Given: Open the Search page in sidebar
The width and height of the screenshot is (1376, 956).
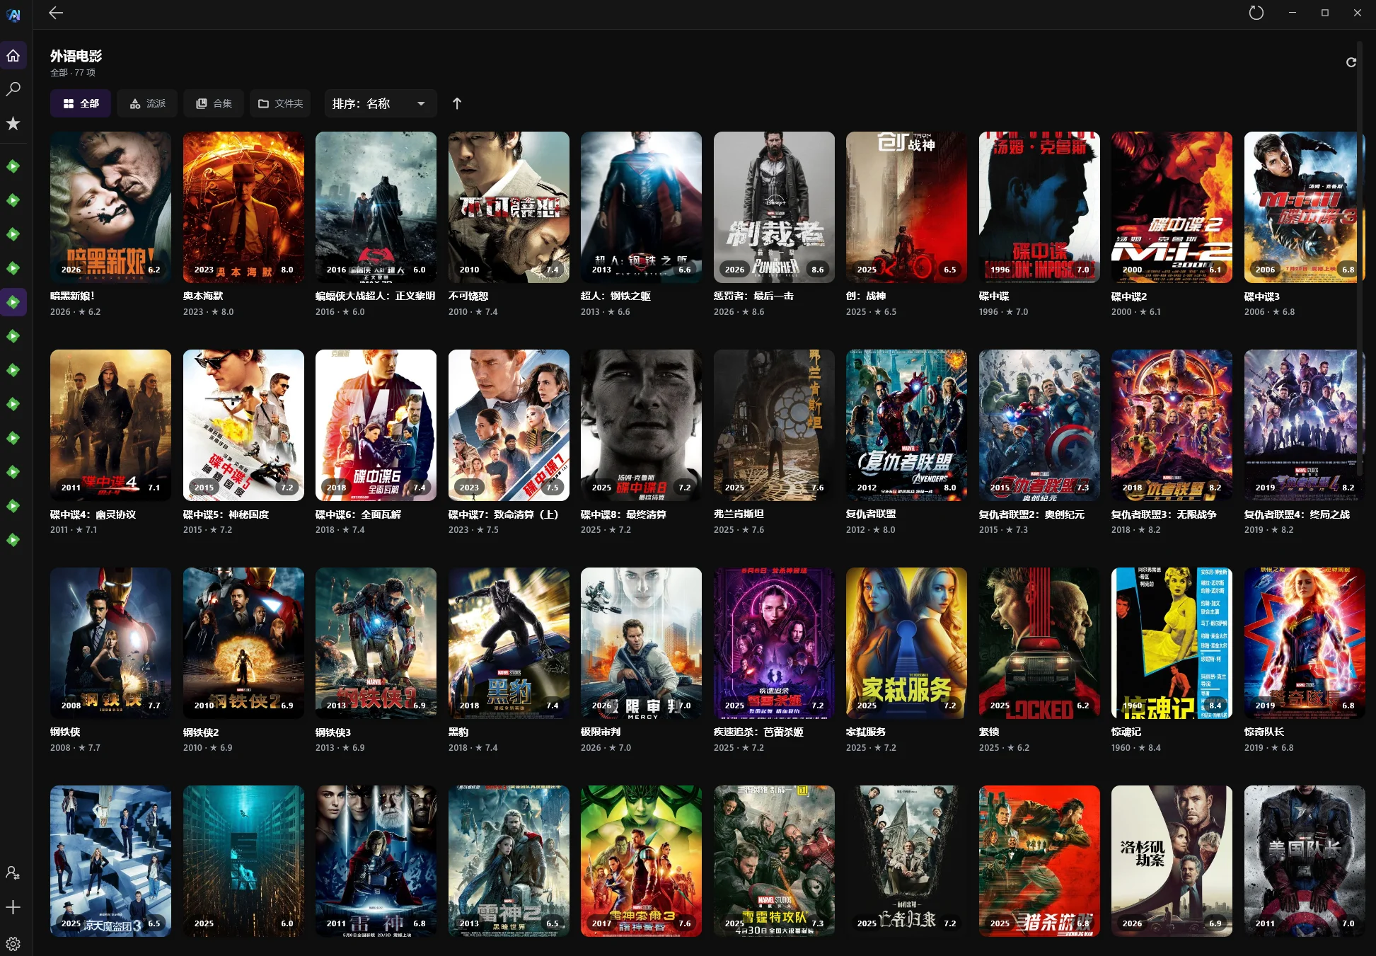Looking at the screenshot, I should [x=13, y=89].
